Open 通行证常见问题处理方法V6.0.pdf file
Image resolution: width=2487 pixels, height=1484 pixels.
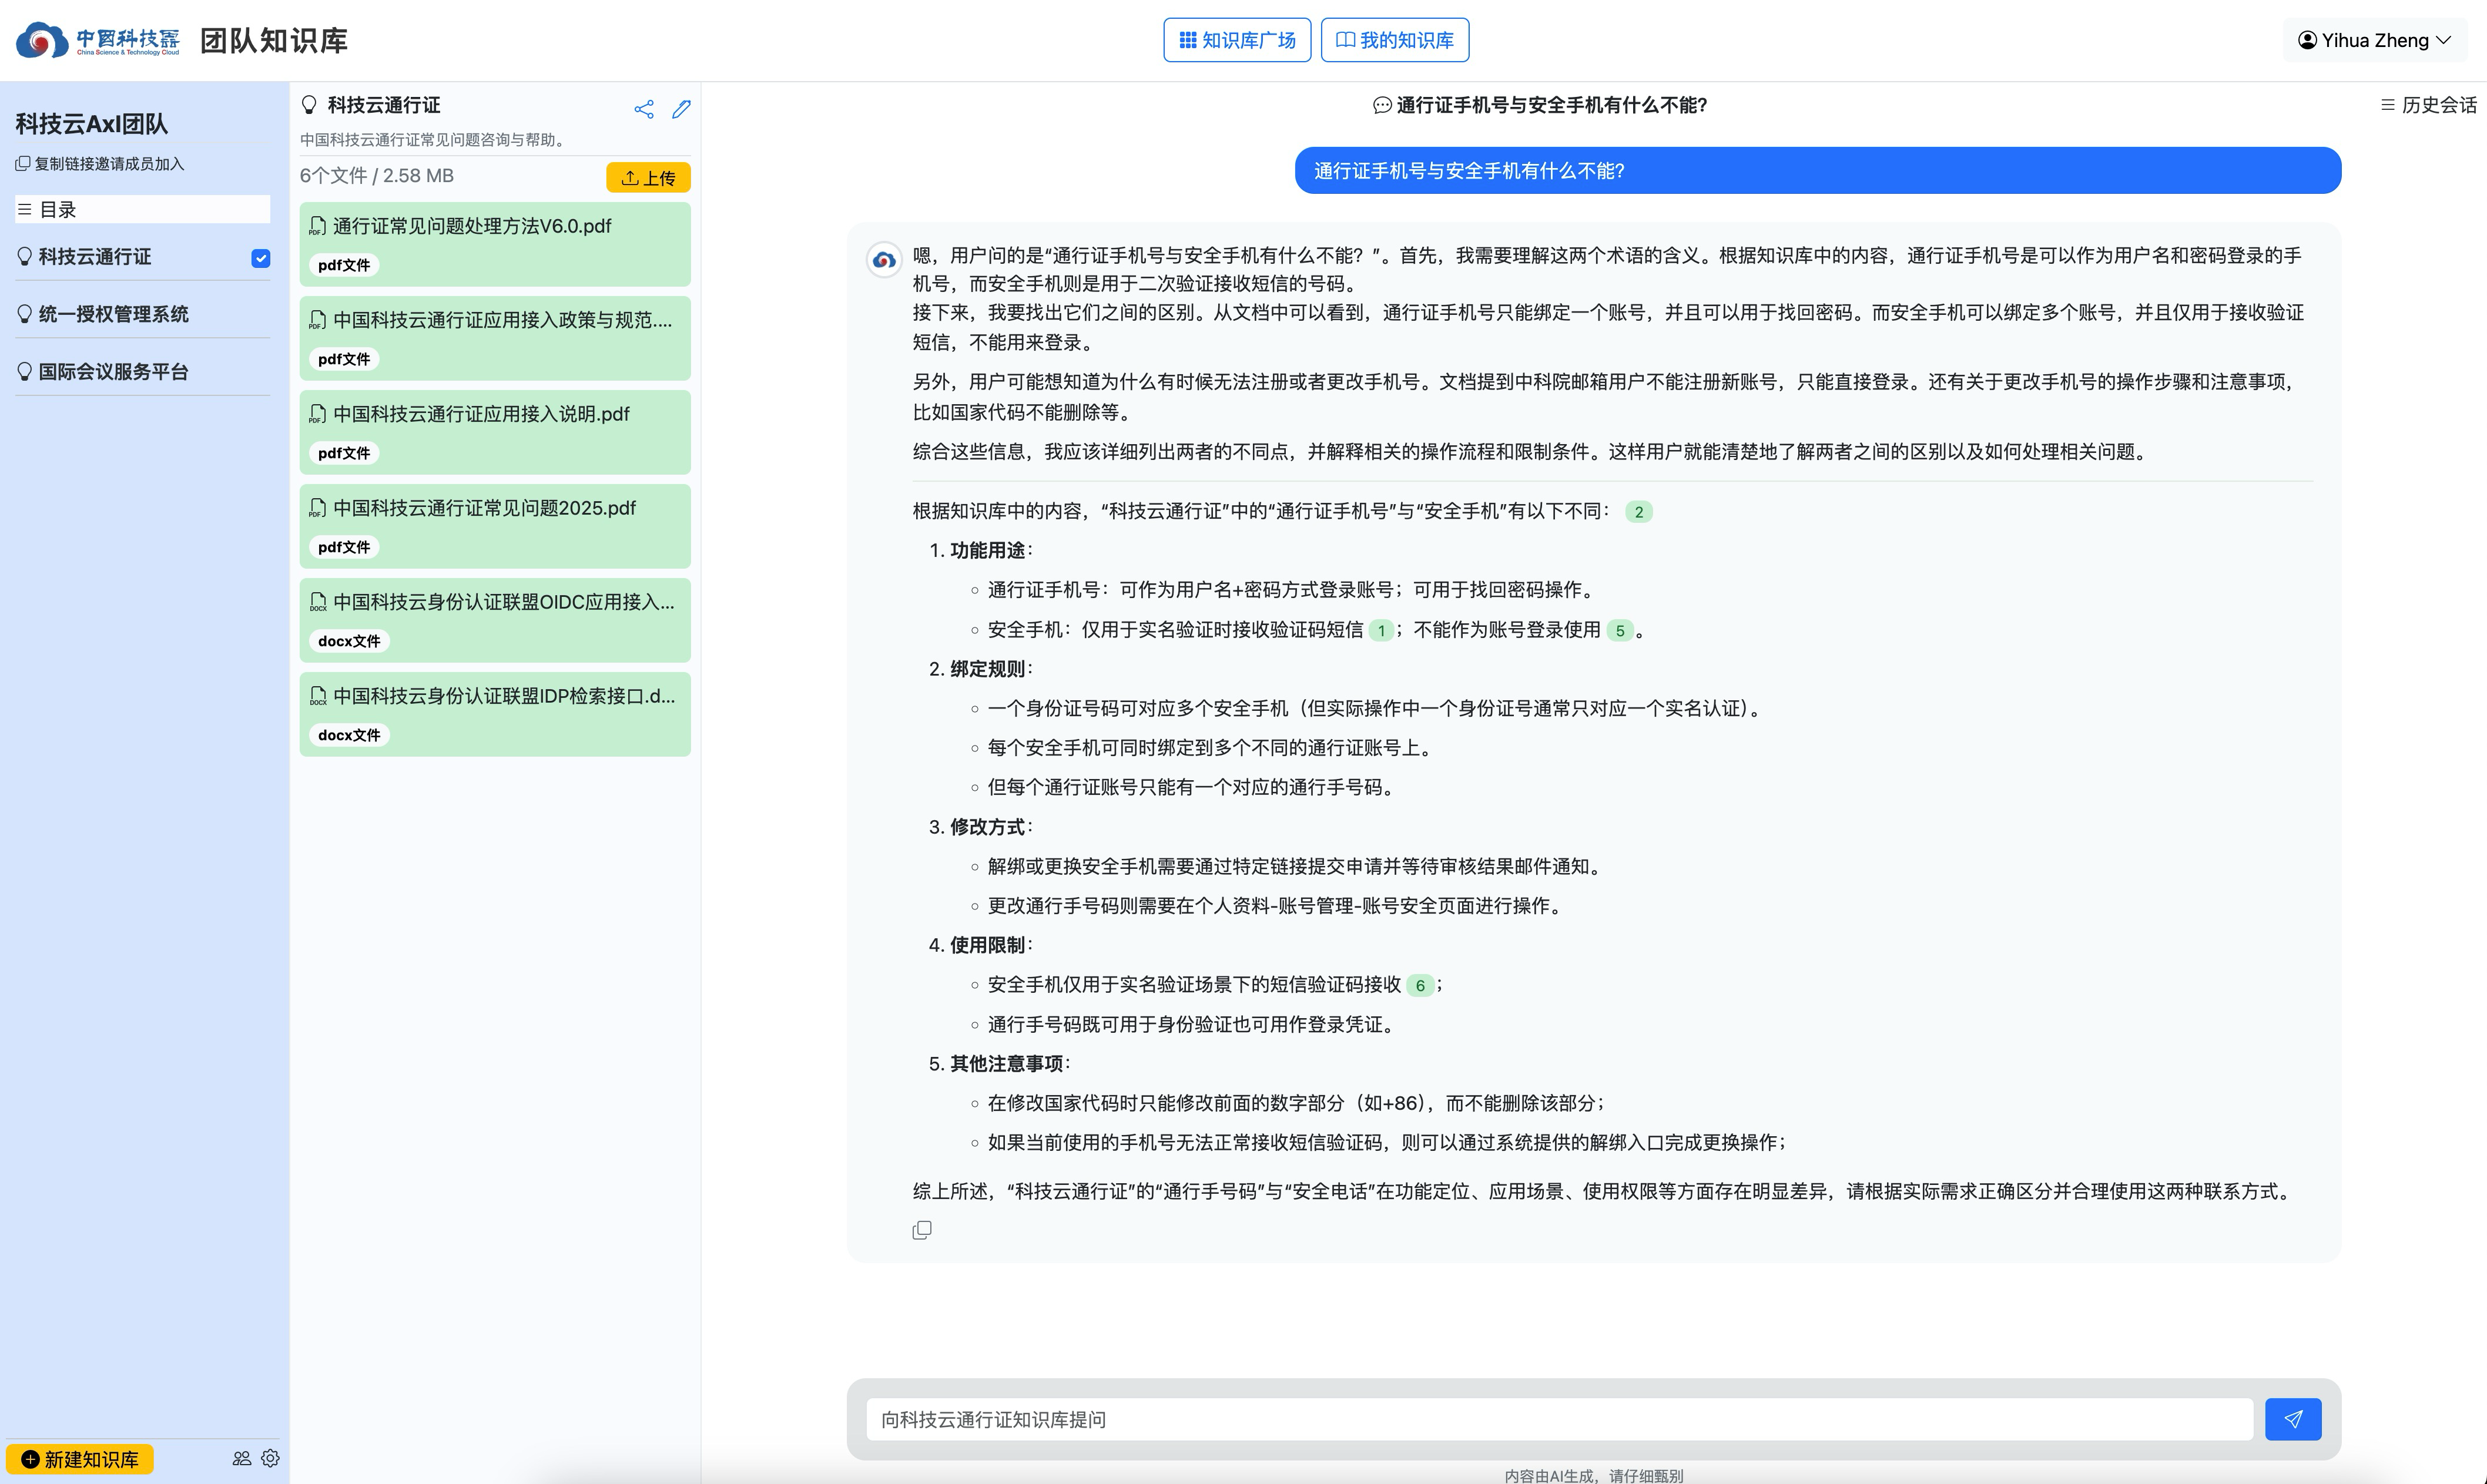(x=495, y=244)
